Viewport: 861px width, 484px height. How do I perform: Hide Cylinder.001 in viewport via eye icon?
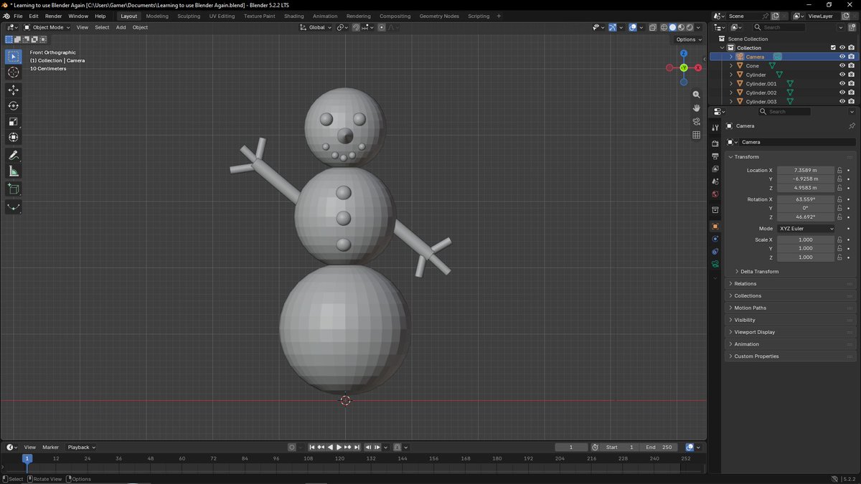pyautogui.click(x=842, y=84)
